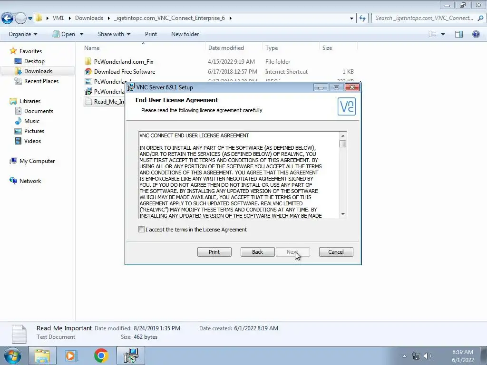This screenshot has height=365, width=487.
Task: Click Open in Explorer toolbar
Action: (x=64, y=34)
